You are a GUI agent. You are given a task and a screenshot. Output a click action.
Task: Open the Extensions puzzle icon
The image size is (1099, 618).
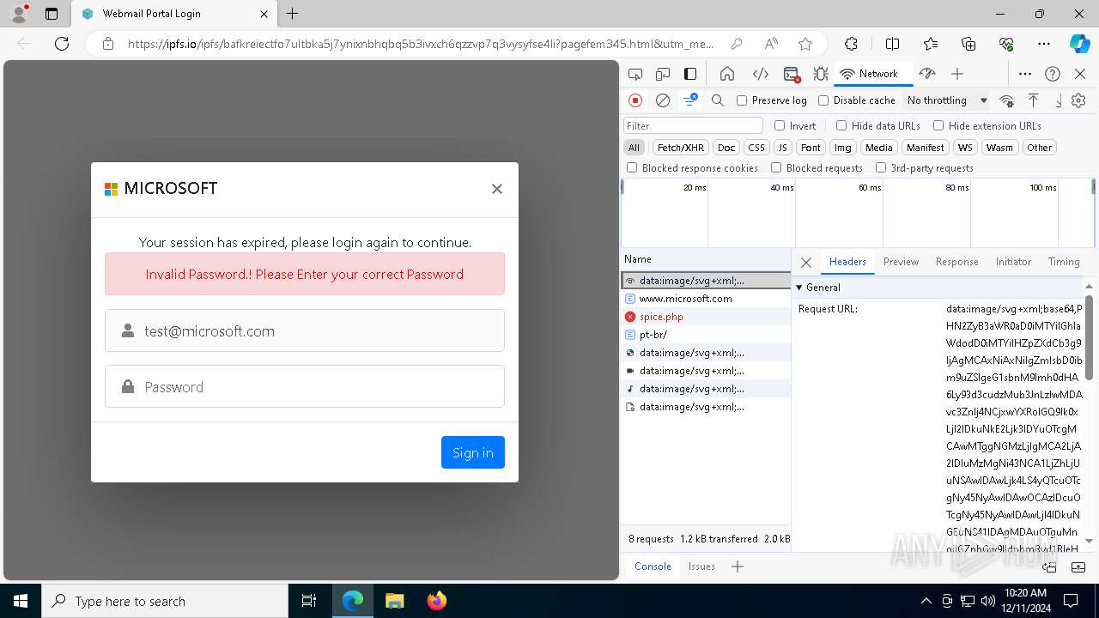point(851,44)
